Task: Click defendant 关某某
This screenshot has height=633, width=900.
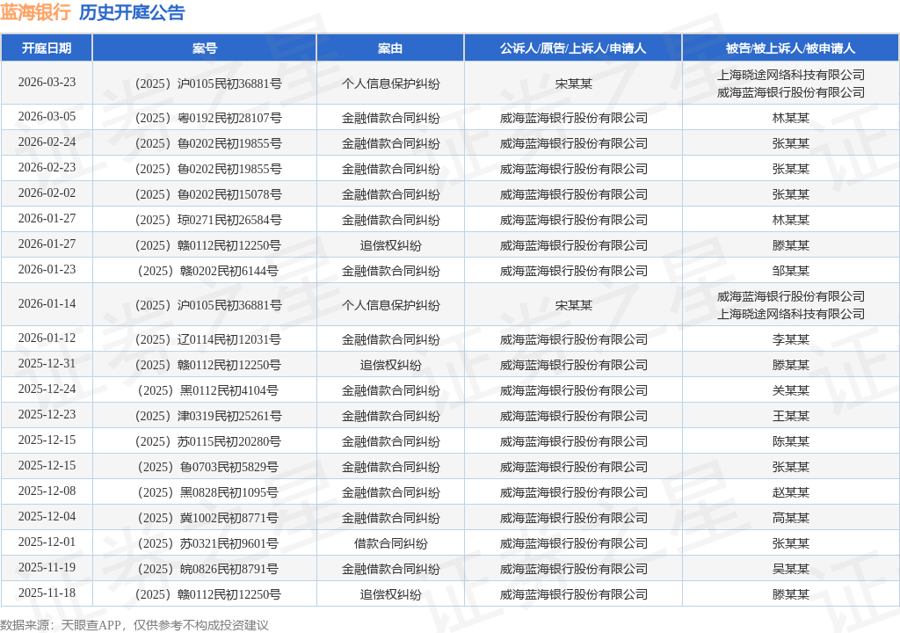Action: pos(791,390)
